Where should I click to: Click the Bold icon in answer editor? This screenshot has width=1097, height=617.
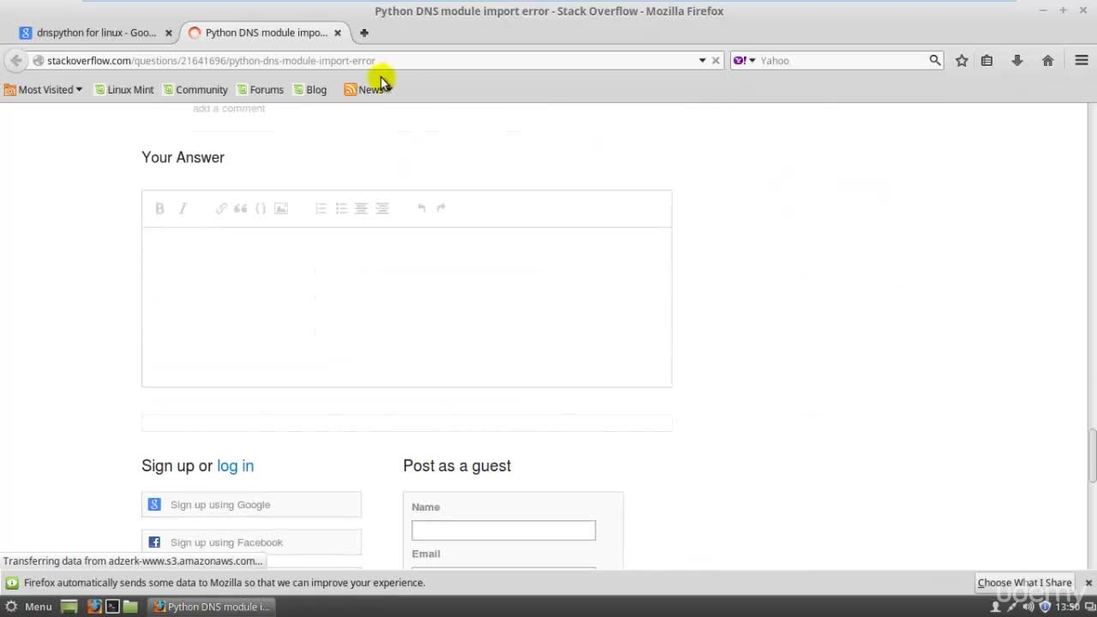point(159,208)
